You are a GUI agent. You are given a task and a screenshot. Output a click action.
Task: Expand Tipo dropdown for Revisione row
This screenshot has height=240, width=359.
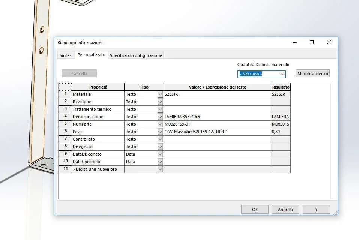click(160, 102)
